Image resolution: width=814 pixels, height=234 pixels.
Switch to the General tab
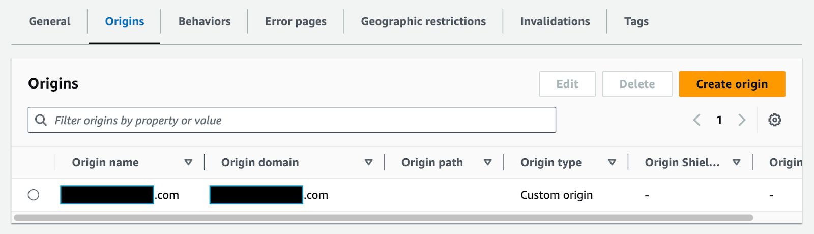tap(49, 21)
